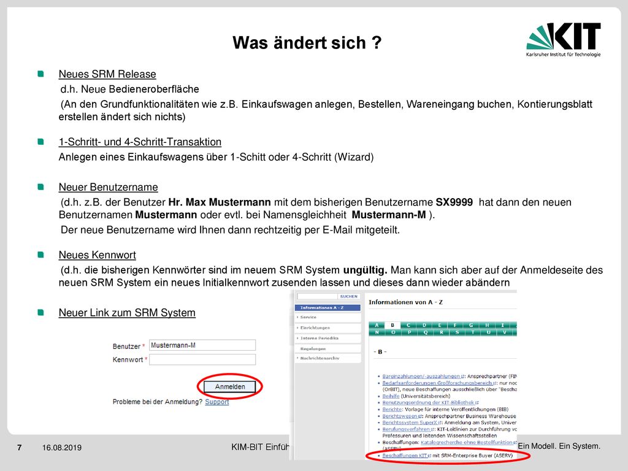Screen dimensions: 628x471
Task: Click the slide number 7
Action: [19, 447]
